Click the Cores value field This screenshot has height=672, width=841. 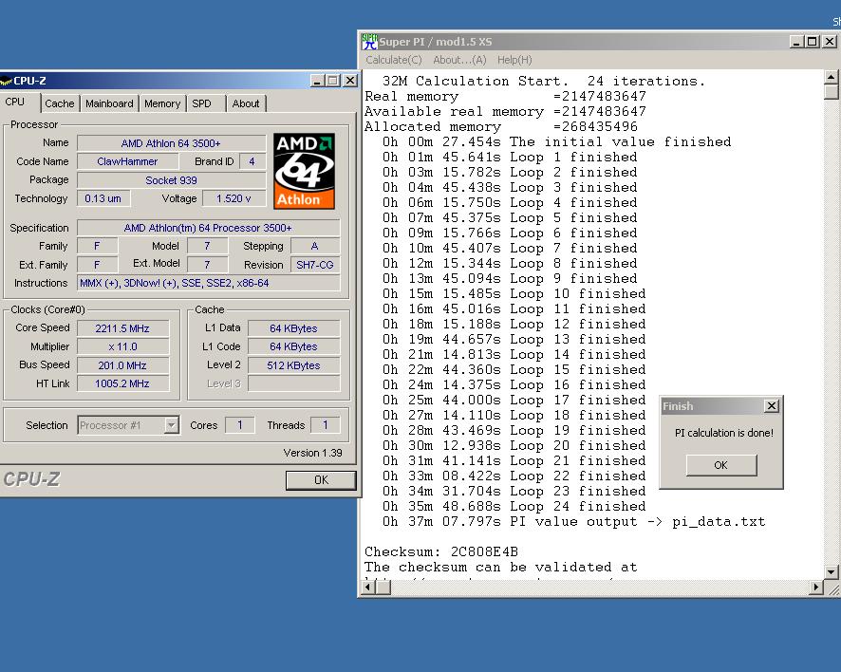[240, 425]
